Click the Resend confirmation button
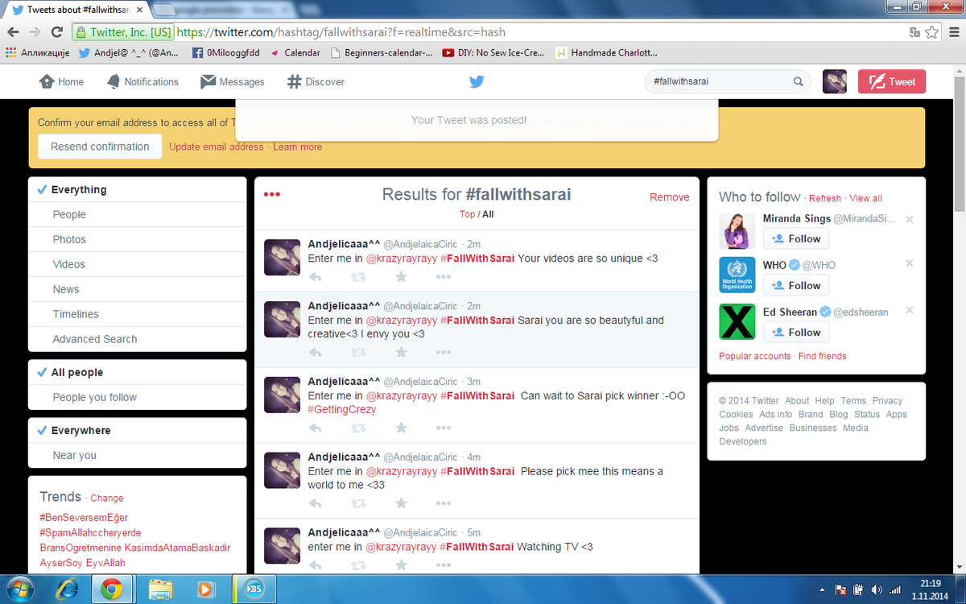The width and height of the screenshot is (966, 604). (x=100, y=147)
